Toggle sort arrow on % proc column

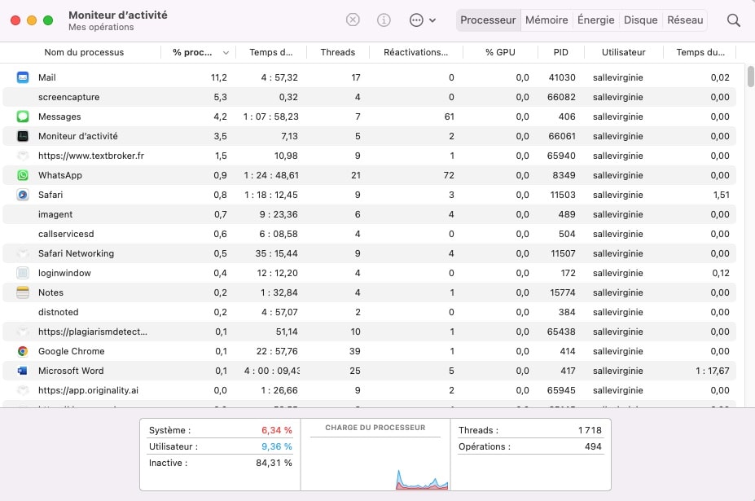[226, 52]
